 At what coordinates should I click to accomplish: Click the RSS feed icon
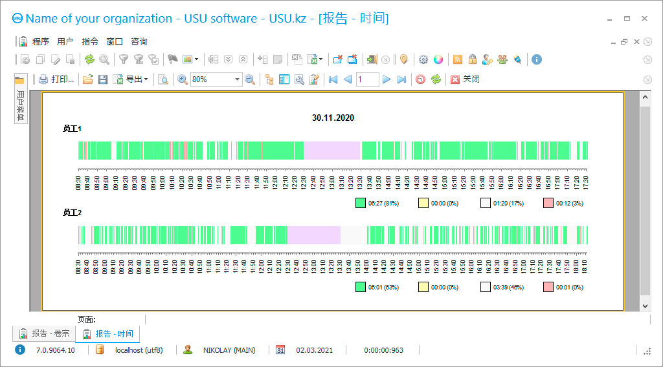458,59
